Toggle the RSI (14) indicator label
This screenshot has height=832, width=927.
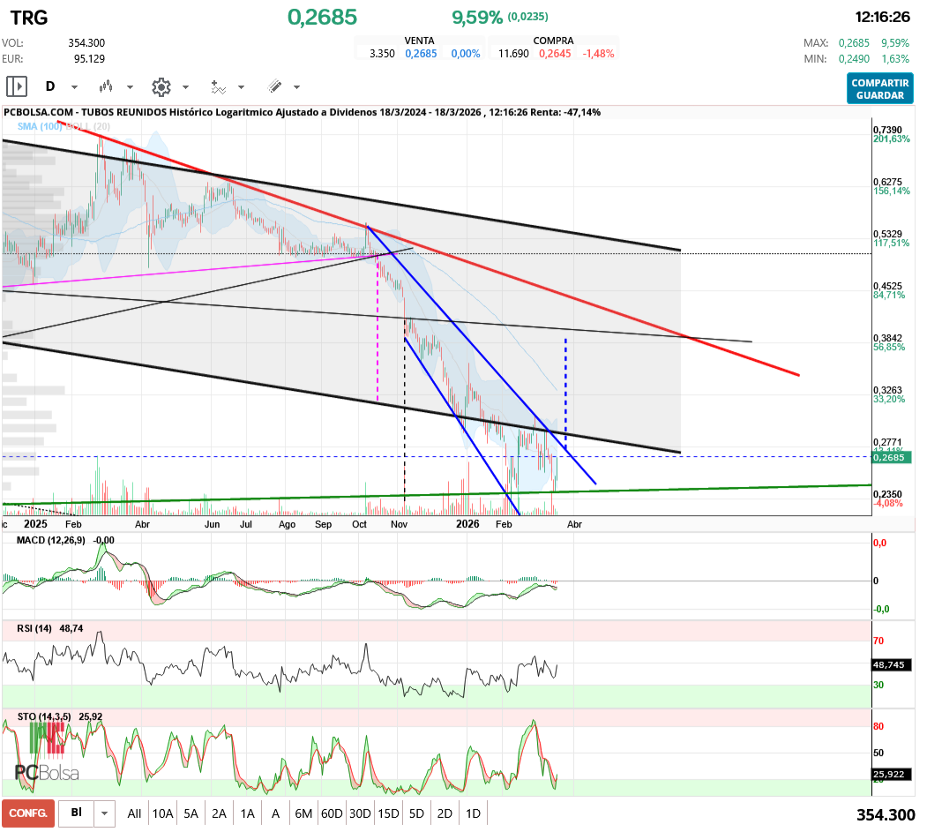34,630
